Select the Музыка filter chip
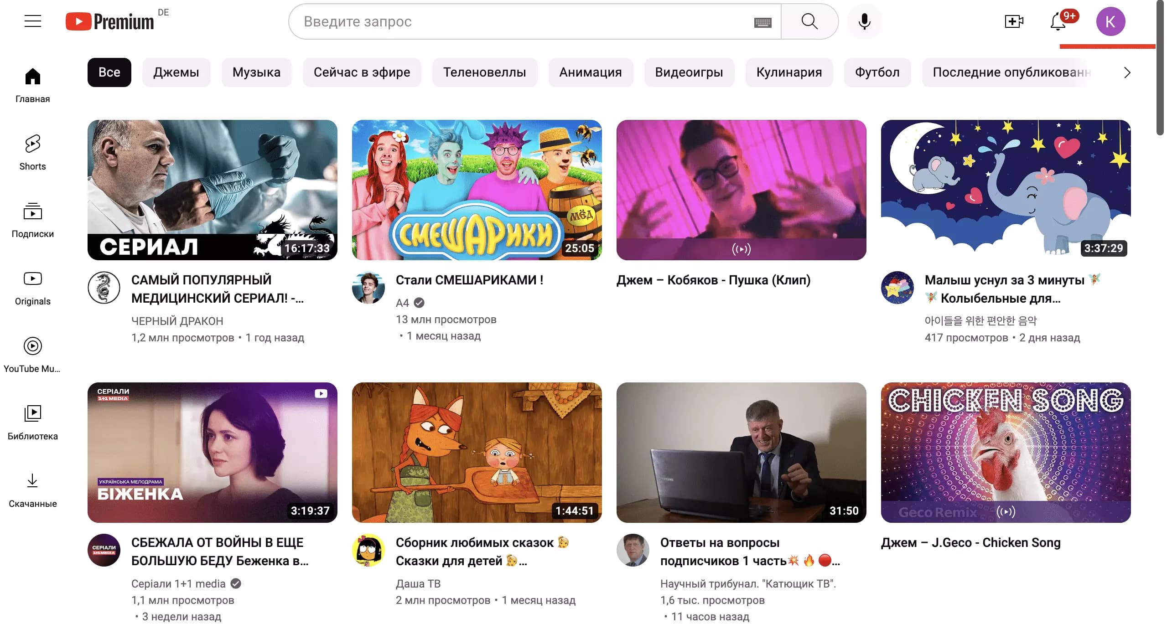The width and height of the screenshot is (1167, 624). click(256, 72)
